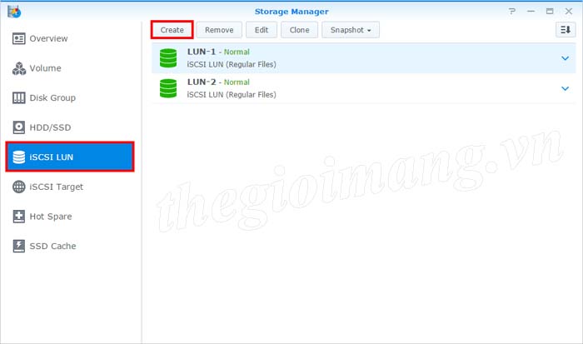Click the green LUN-1 database icon
This screenshot has height=344, width=583.
[x=169, y=58]
